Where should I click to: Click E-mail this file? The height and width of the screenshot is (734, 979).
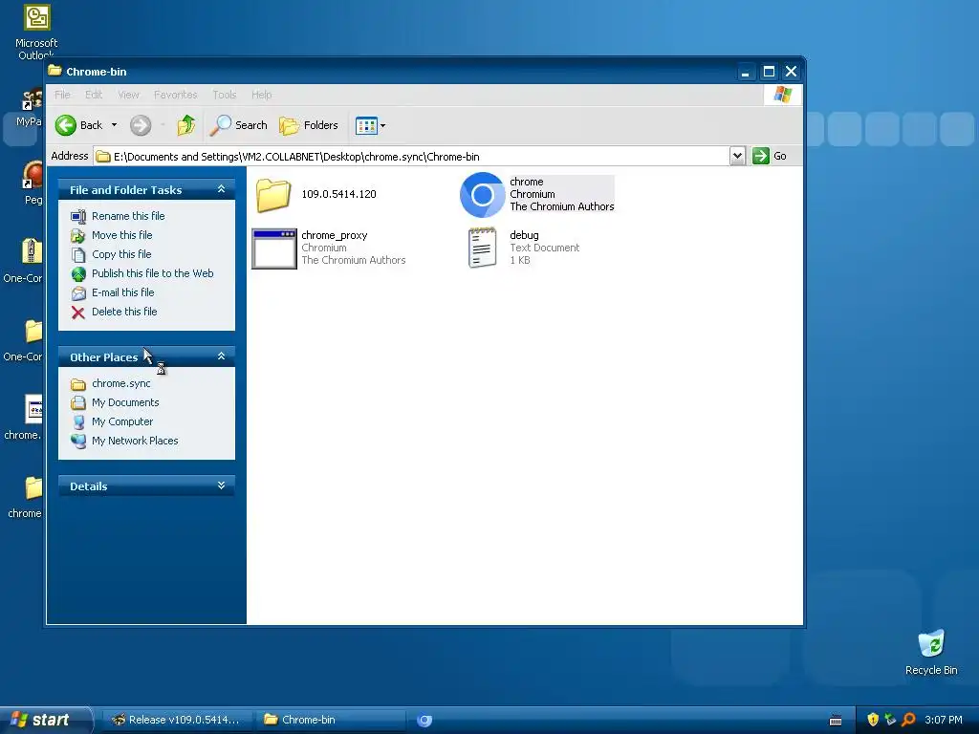[x=122, y=292]
